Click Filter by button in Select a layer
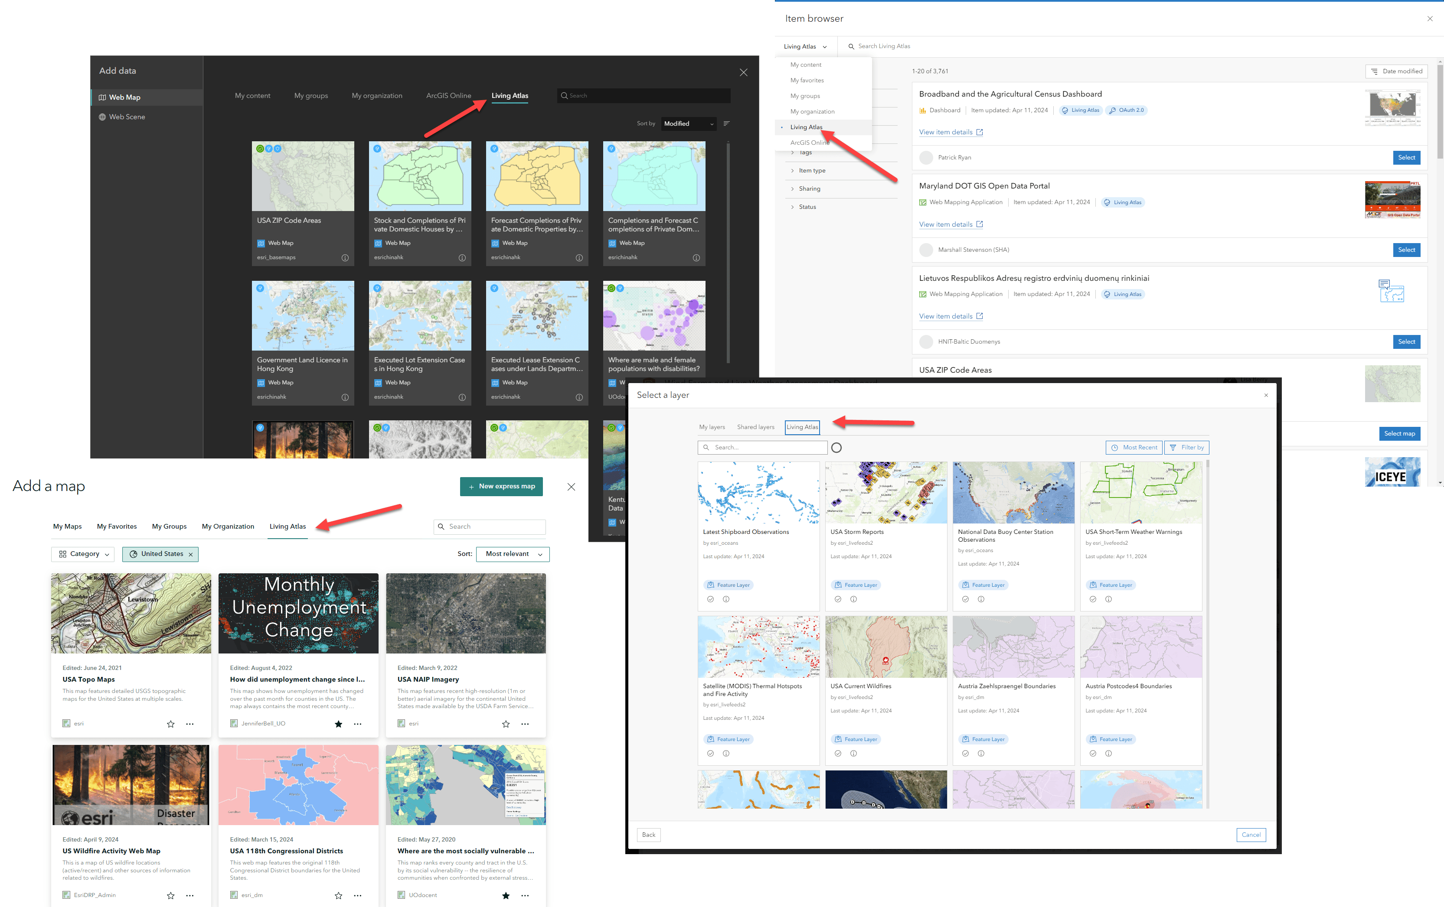This screenshot has height=907, width=1444. (1186, 448)
